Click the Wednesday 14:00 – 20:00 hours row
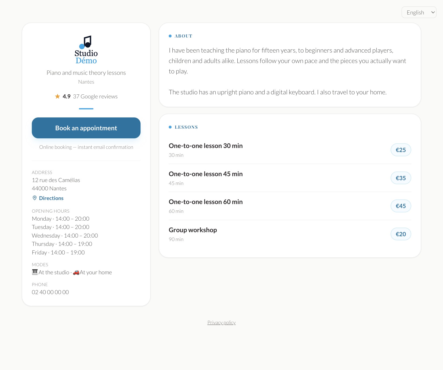The height and width of the screenshot is (370, 443). [x=65, y=236]
